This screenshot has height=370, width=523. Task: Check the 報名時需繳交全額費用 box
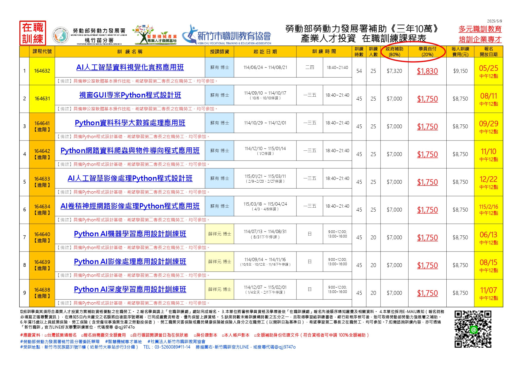(82, 335)
